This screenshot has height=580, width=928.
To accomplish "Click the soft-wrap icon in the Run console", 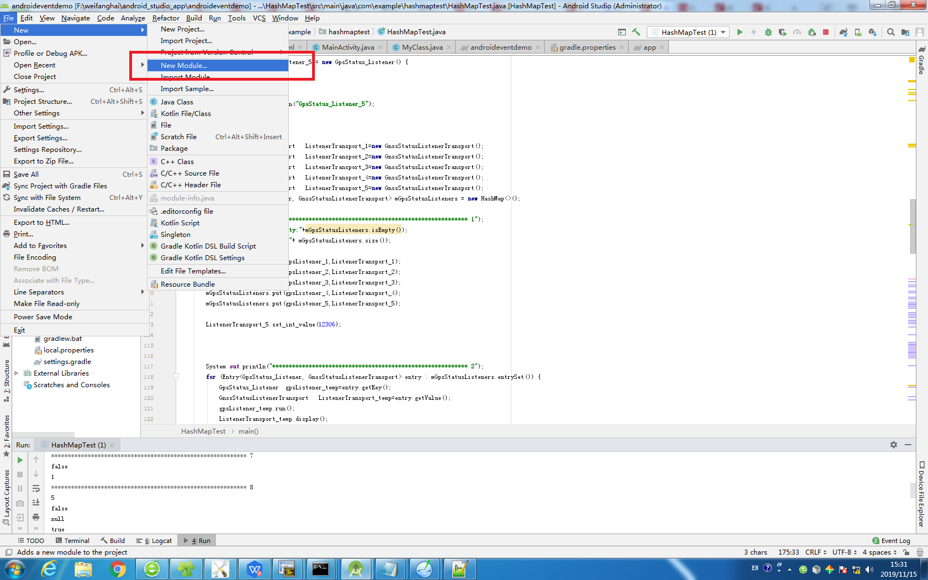I will (x=36, y=488).
